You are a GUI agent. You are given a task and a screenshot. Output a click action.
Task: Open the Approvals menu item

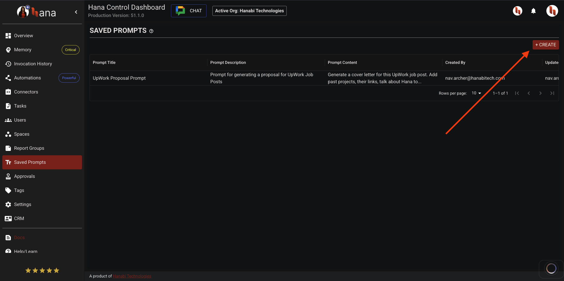[x=42, y=176]
